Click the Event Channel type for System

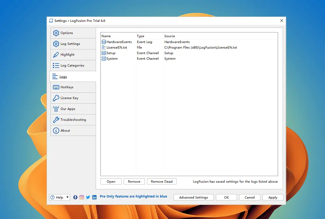(148, 59)
